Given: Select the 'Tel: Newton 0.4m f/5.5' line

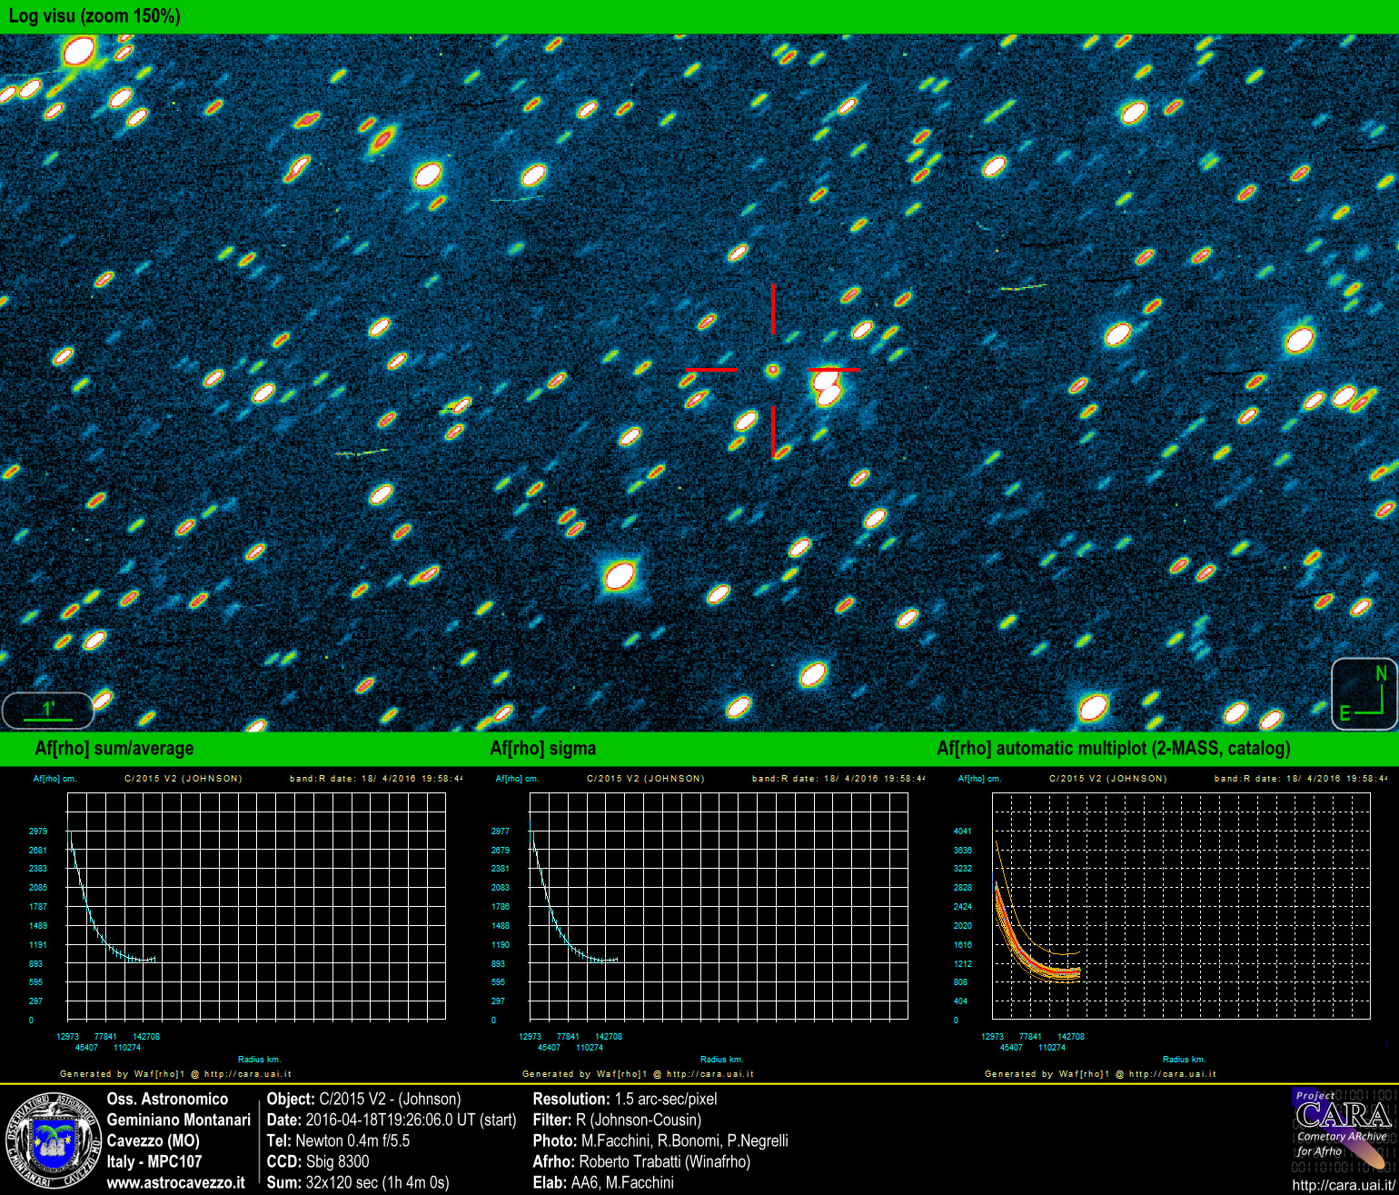Looking at the screenshot, I should tap(339, 1140).
